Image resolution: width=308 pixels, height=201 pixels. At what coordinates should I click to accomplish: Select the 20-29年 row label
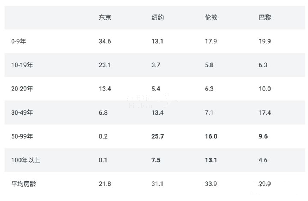click(x=22, y=89)
